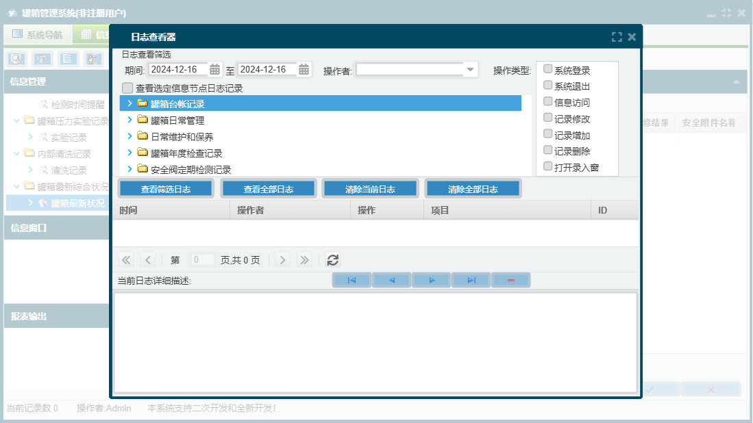Check the 记录增加 operation type

tap(548, 133)
